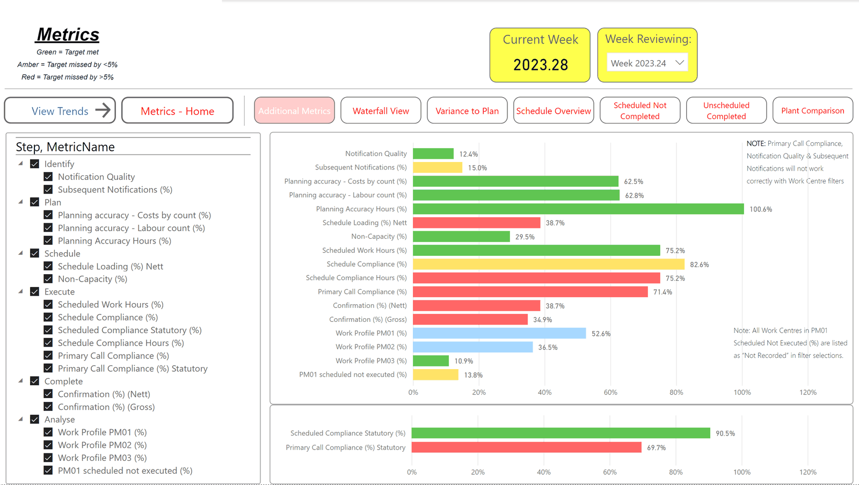Click the green Planning Accuracy Hours bar
Image resolution: width=859 pixels, height=485 pixels.
578,209
